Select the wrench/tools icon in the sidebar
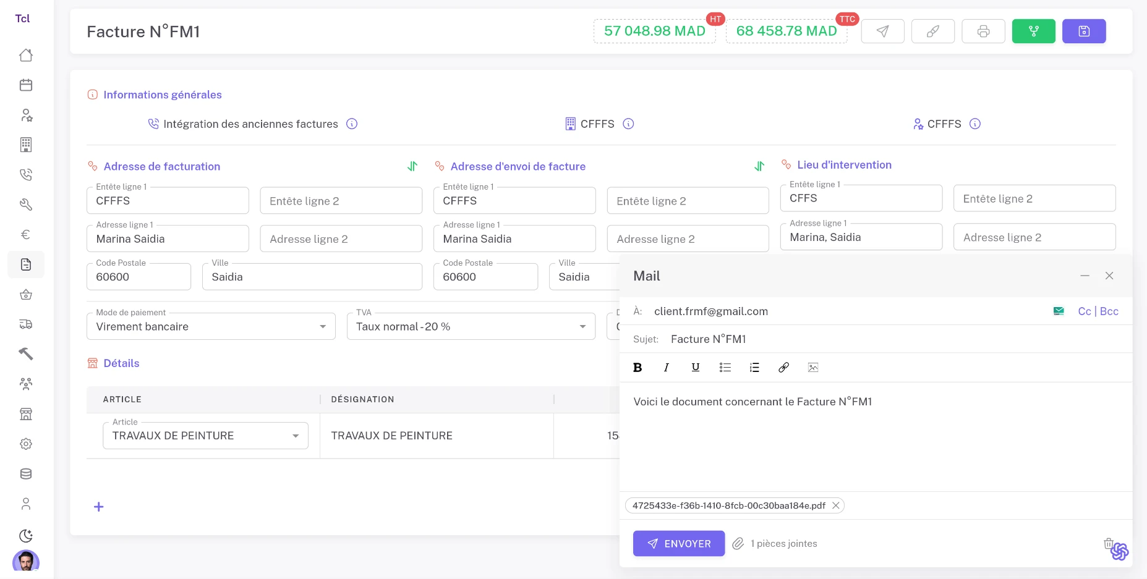 click(26, 204)
